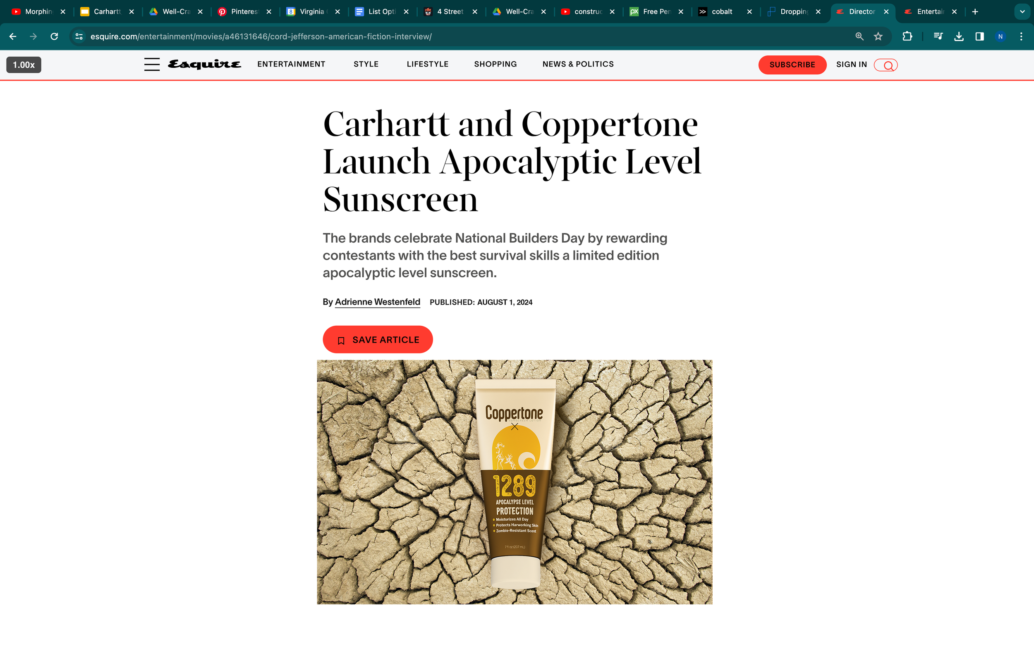Open Chrome three-dot menu

pos(1021,36)
